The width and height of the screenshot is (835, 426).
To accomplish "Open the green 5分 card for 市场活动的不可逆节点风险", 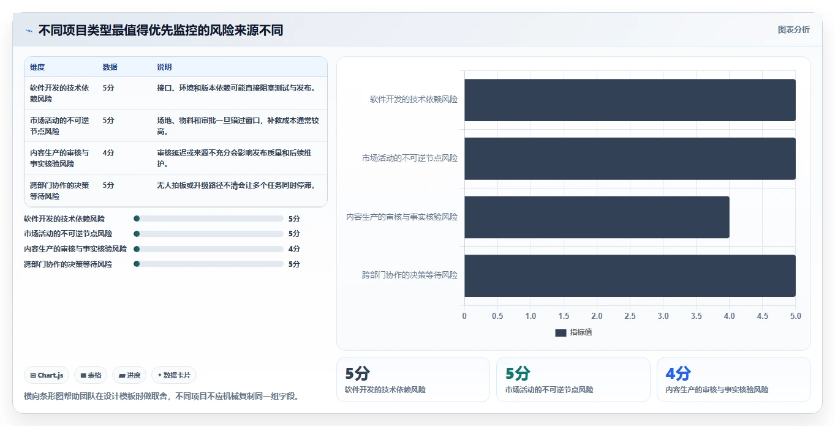I will [x=573, y=379].
